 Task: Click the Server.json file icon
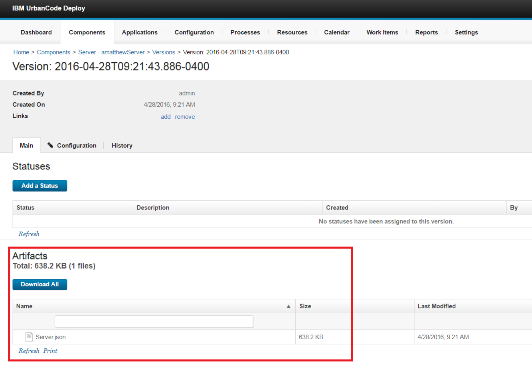click(29, 337)
